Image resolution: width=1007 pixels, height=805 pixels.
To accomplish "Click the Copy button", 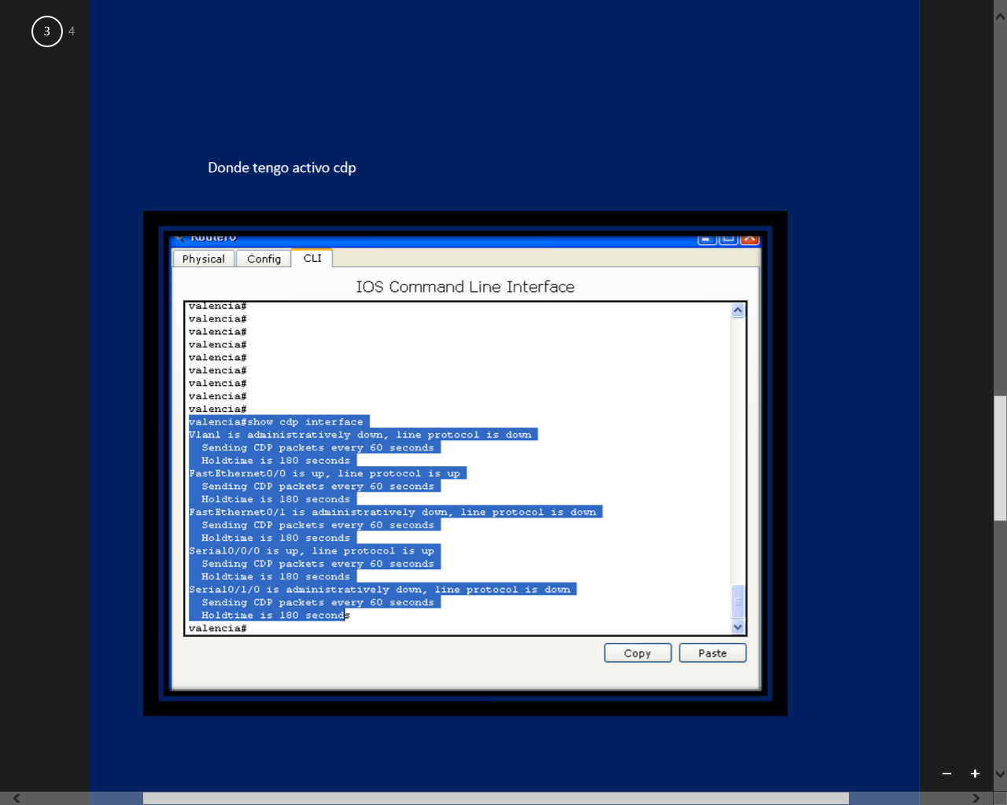I will tap(637, 653).
